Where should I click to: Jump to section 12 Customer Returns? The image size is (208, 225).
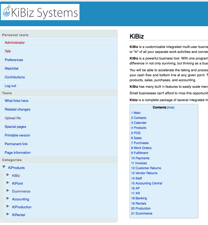tap(146, 168)
